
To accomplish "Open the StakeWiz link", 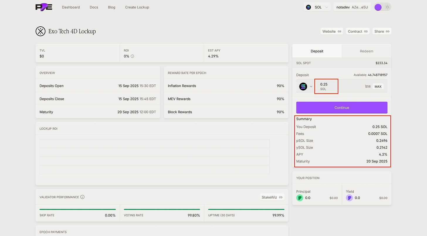I will [272, 197].
